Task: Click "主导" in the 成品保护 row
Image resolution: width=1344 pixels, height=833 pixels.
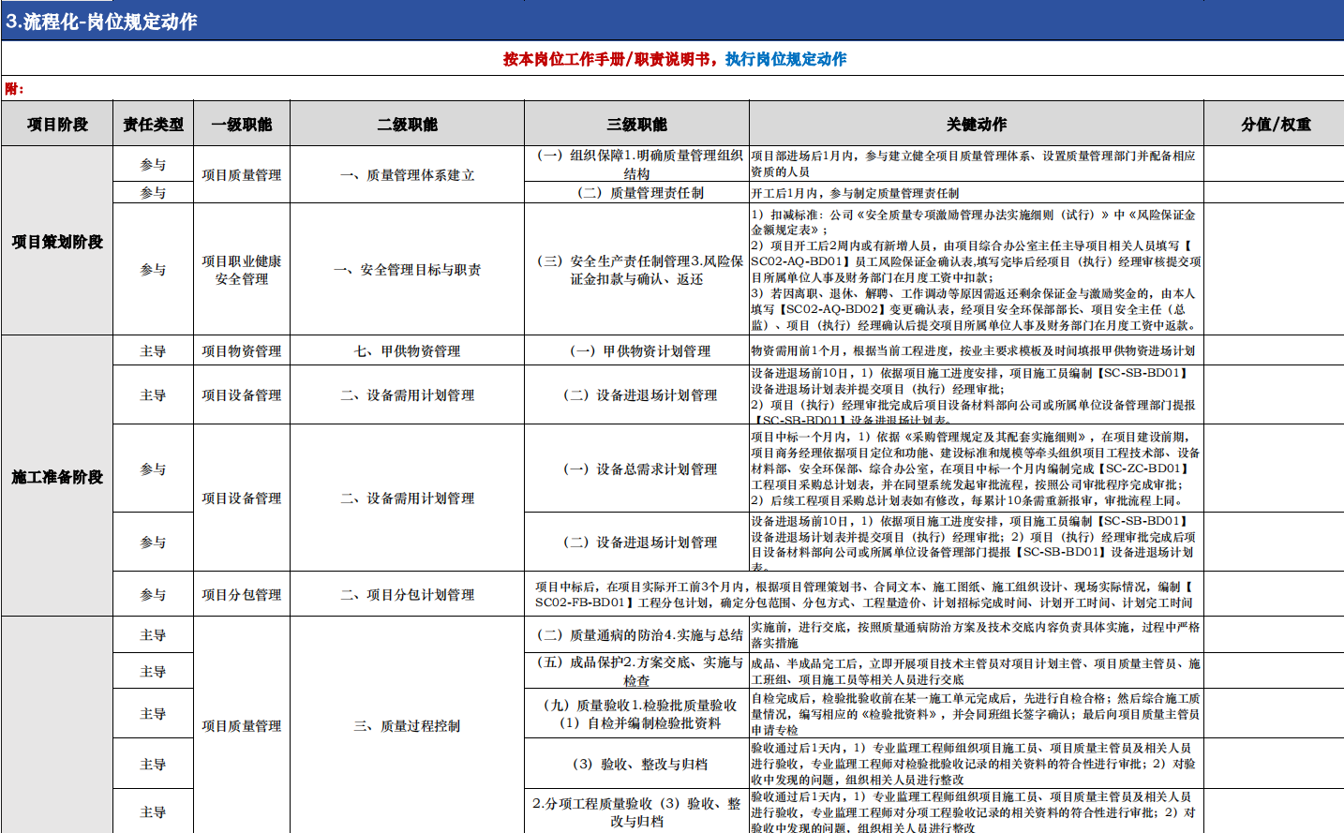Action: tap(153, 672)
